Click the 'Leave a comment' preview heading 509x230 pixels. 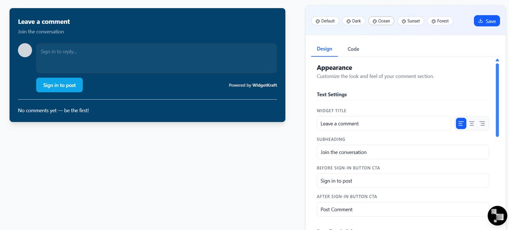44,22
